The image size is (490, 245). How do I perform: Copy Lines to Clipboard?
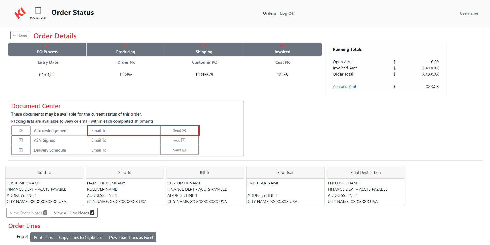coord(80,237)
